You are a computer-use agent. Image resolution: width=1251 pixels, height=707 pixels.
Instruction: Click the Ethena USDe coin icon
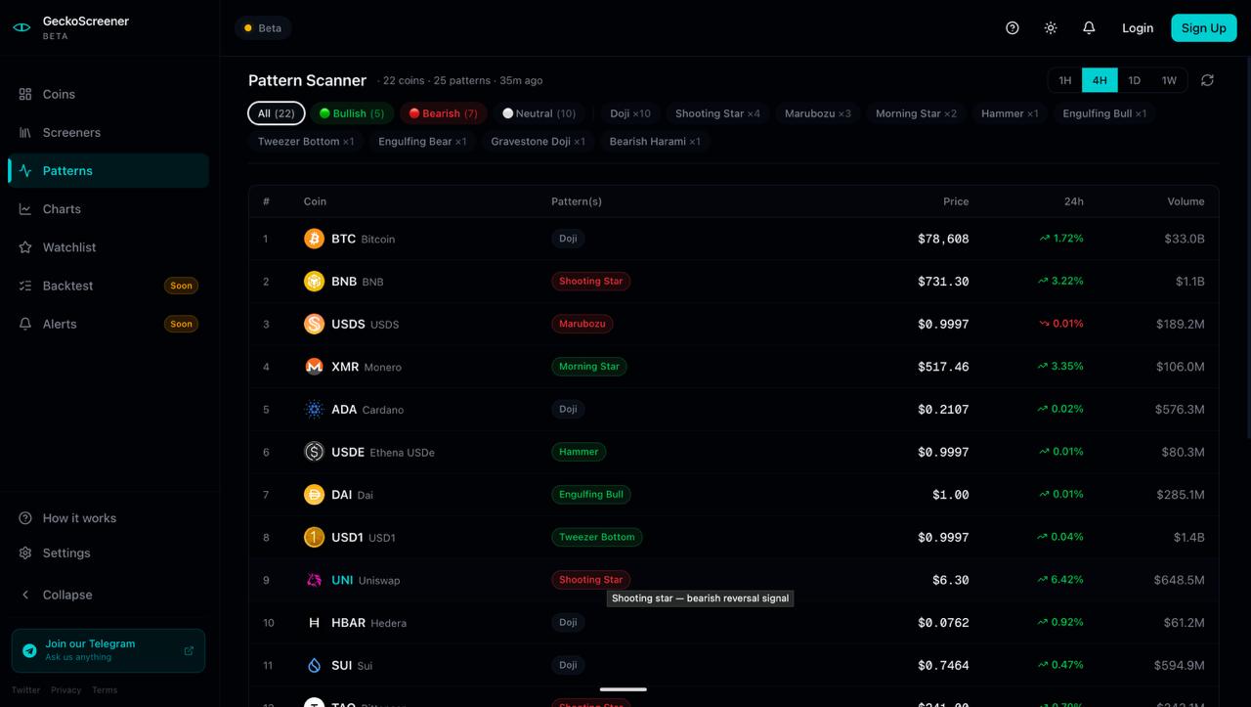point(314,452)
